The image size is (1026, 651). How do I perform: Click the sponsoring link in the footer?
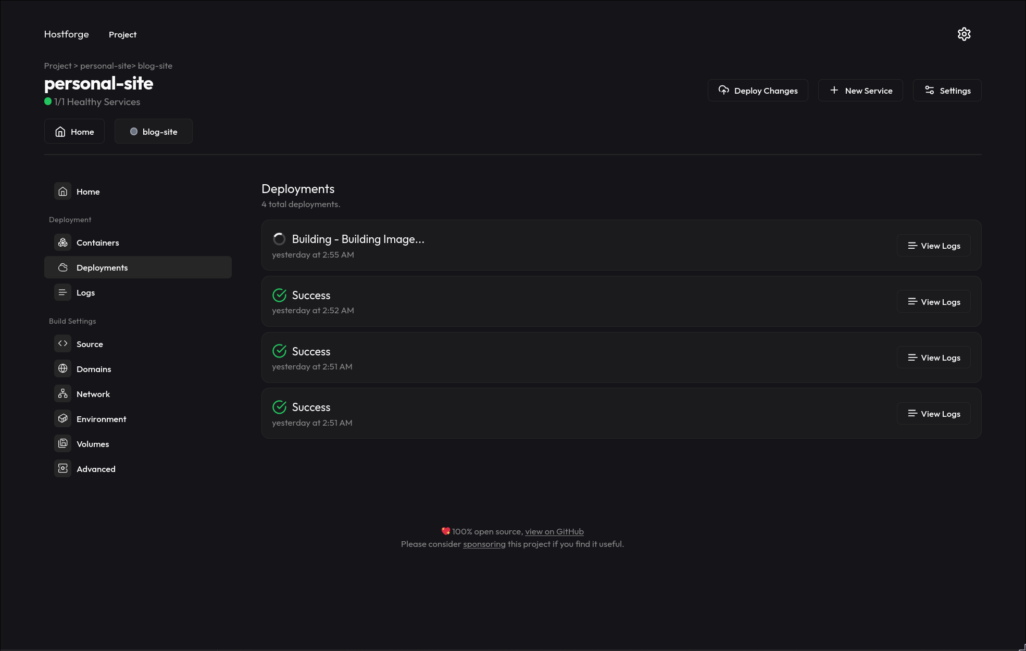[484, 544]
